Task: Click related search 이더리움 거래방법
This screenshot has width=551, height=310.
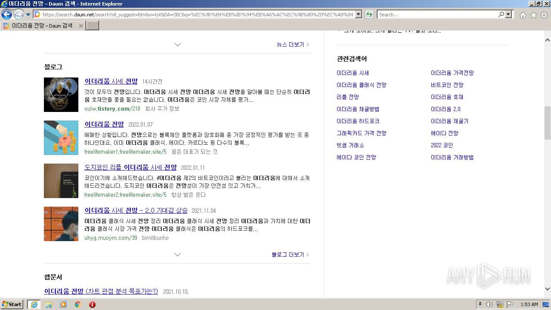Action: [x=452, y=158]
